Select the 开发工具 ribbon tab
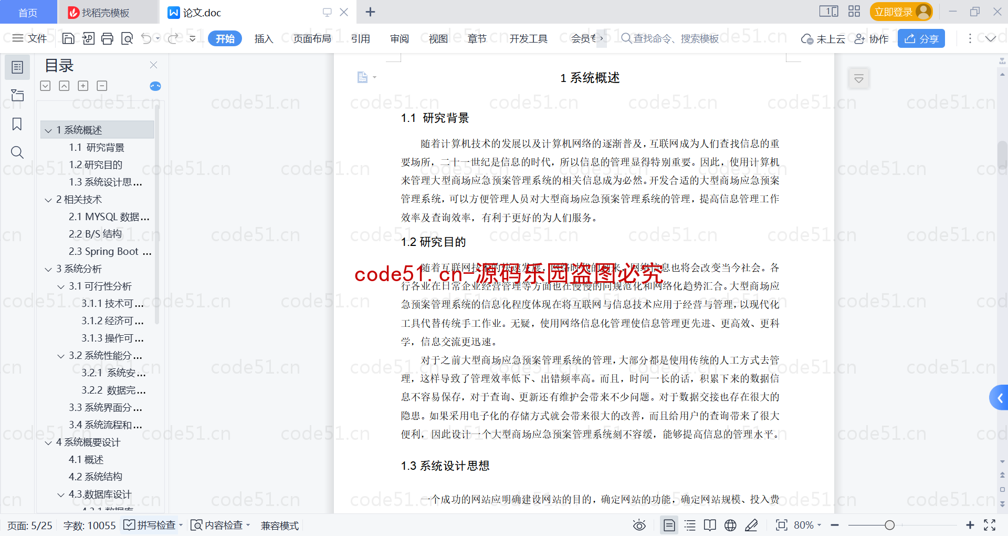Screen dimensions: 1008x536 528,38
